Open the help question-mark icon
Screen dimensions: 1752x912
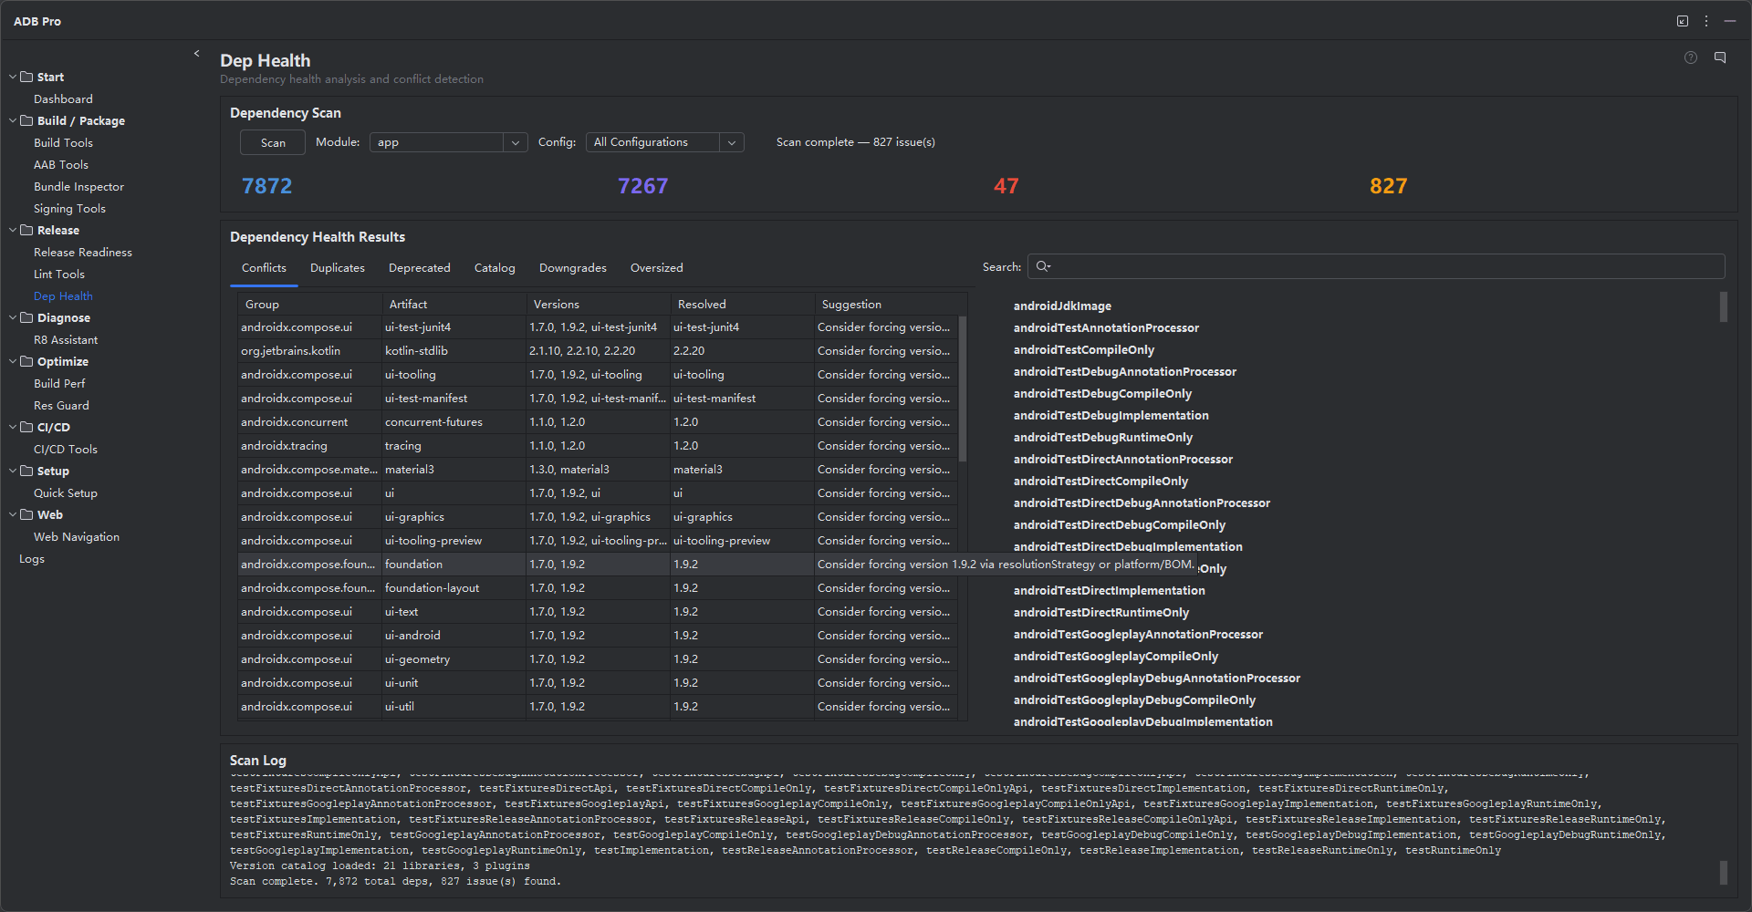(x=1691, y=57)
